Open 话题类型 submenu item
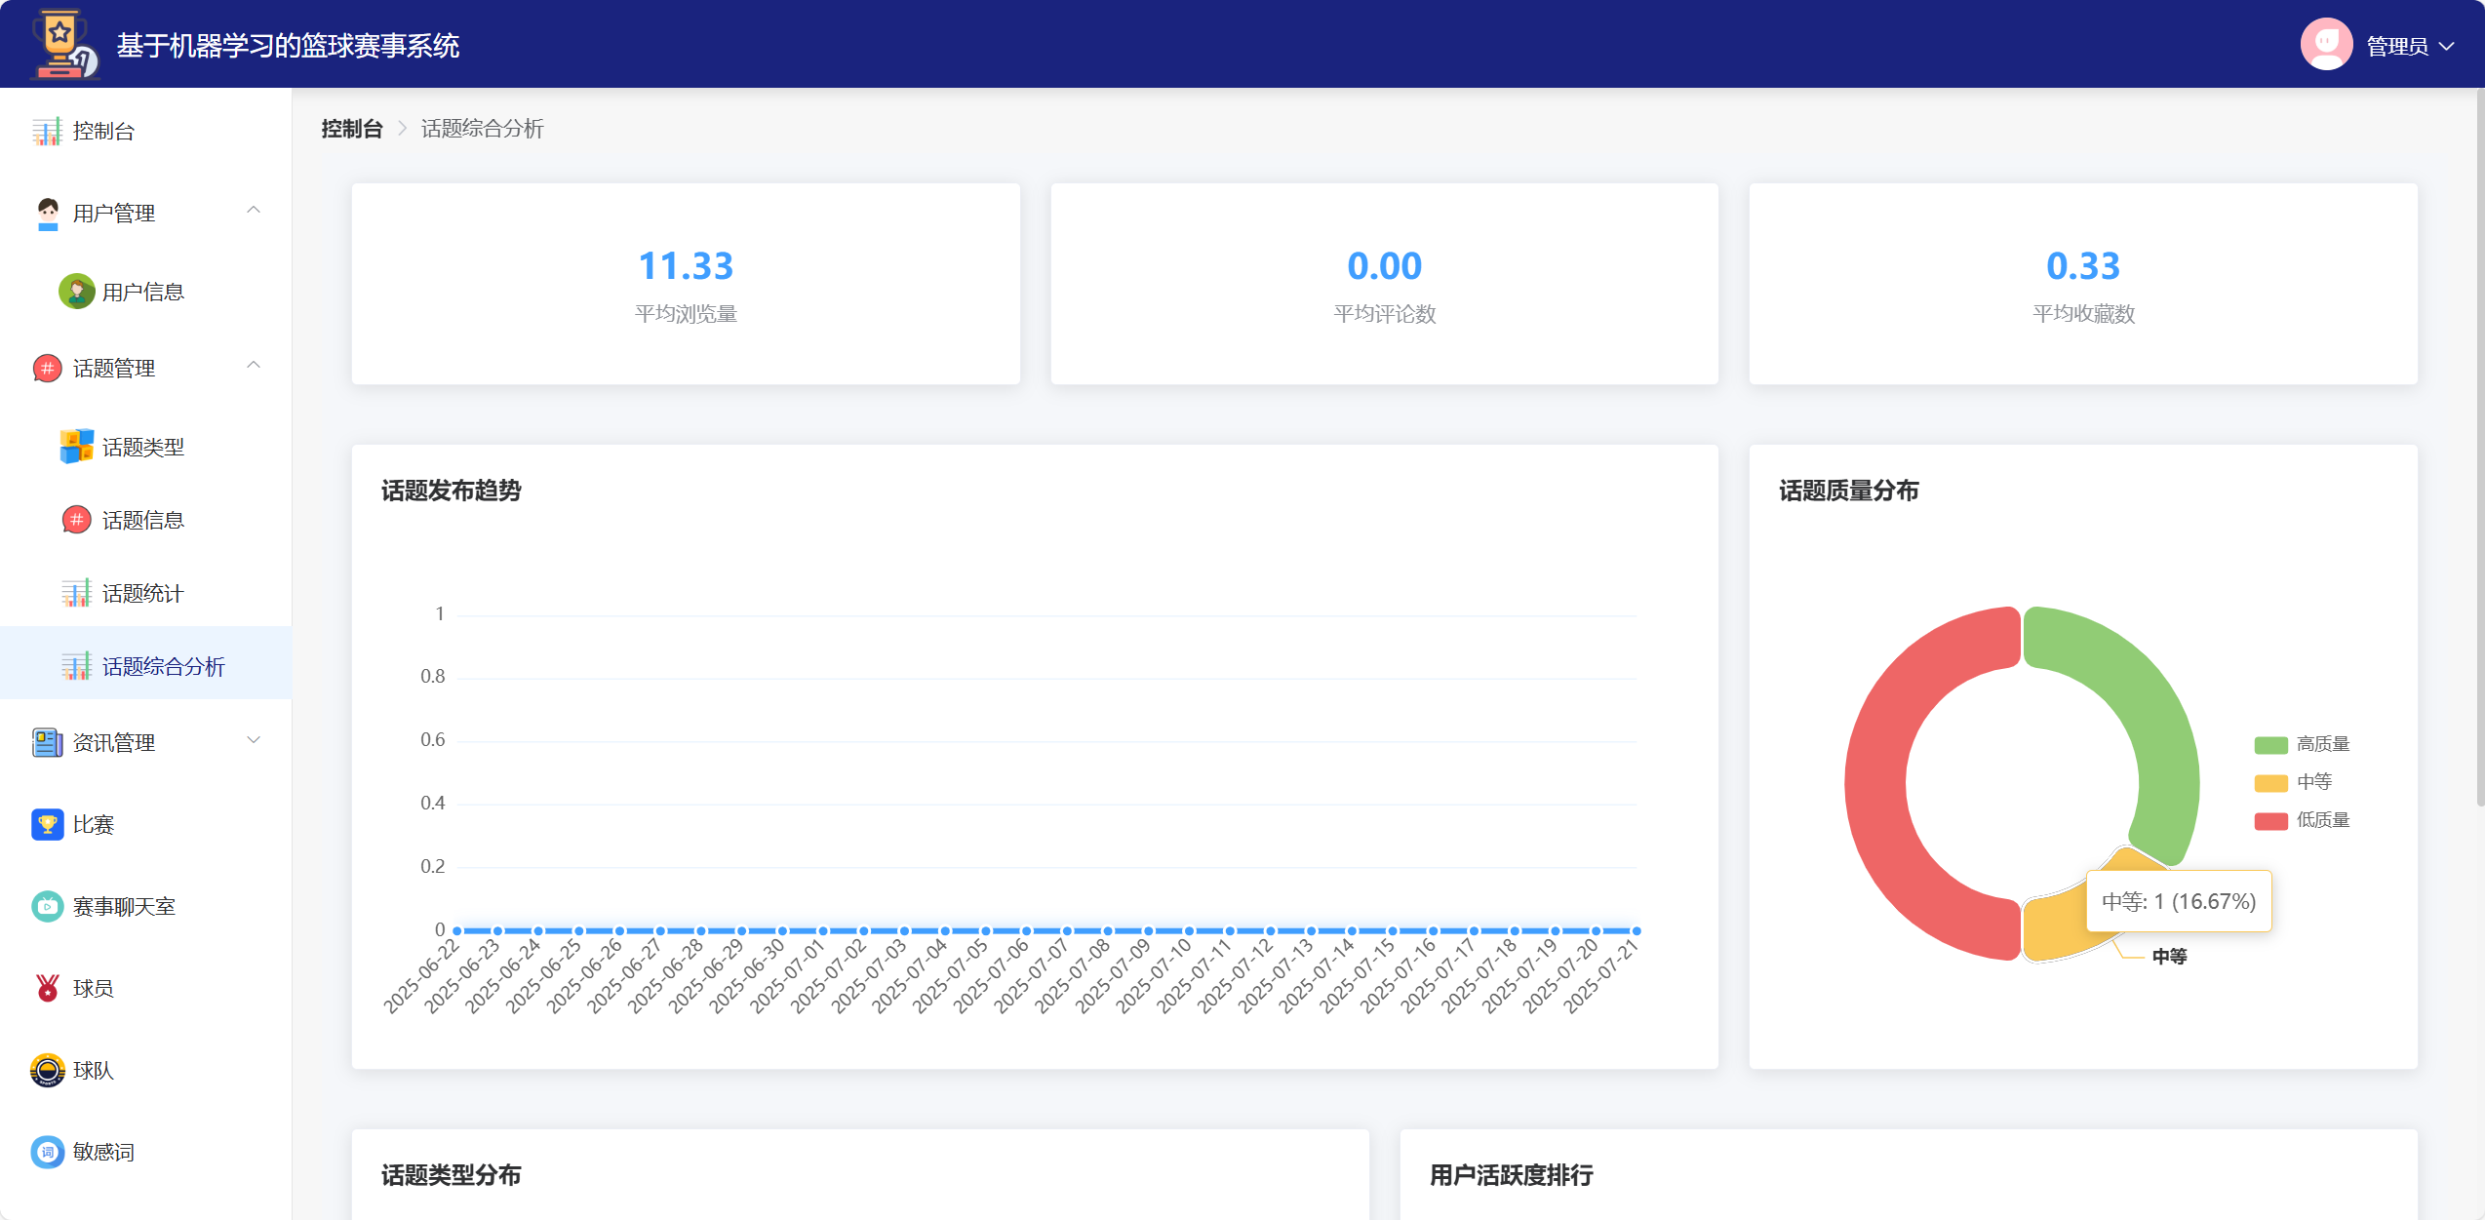2485x1220 pixels. click(x=146, y=447)
